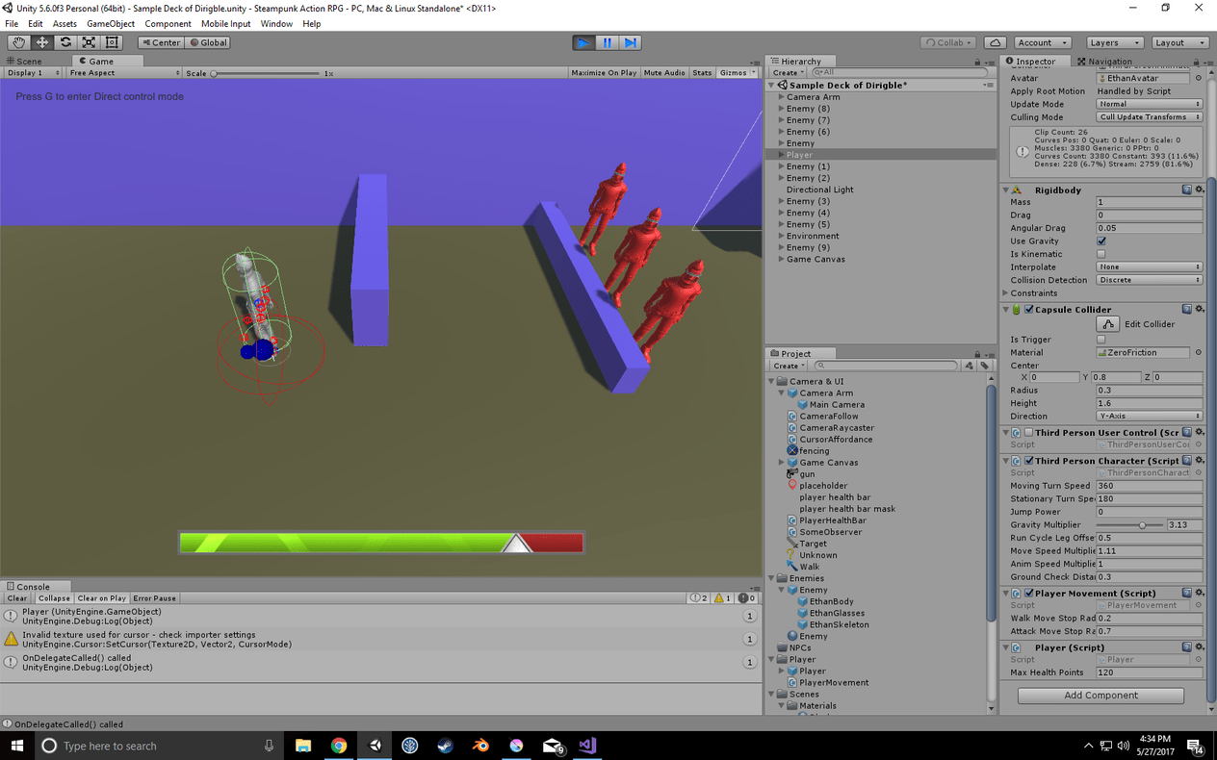Screen dimensions: 1217x760
Task: Select the Rect transform tool
Action: (111, 42)
